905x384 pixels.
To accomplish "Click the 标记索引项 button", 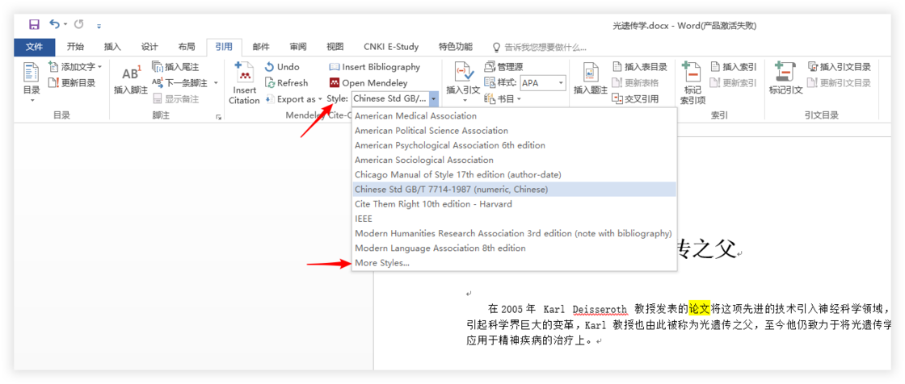I will pyautogui.click(x=692, y=84).
